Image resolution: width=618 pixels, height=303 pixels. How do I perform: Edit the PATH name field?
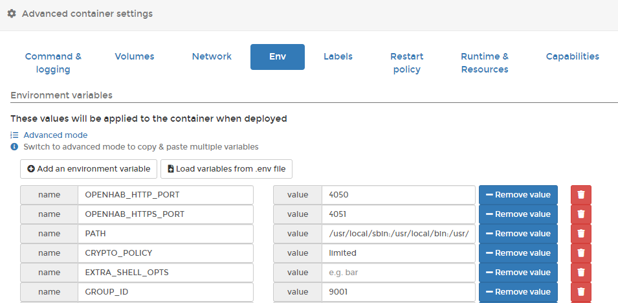coord(166,234)
